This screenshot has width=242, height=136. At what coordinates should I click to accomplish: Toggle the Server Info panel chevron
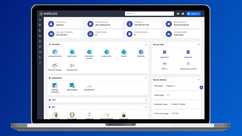pos(198,44)
